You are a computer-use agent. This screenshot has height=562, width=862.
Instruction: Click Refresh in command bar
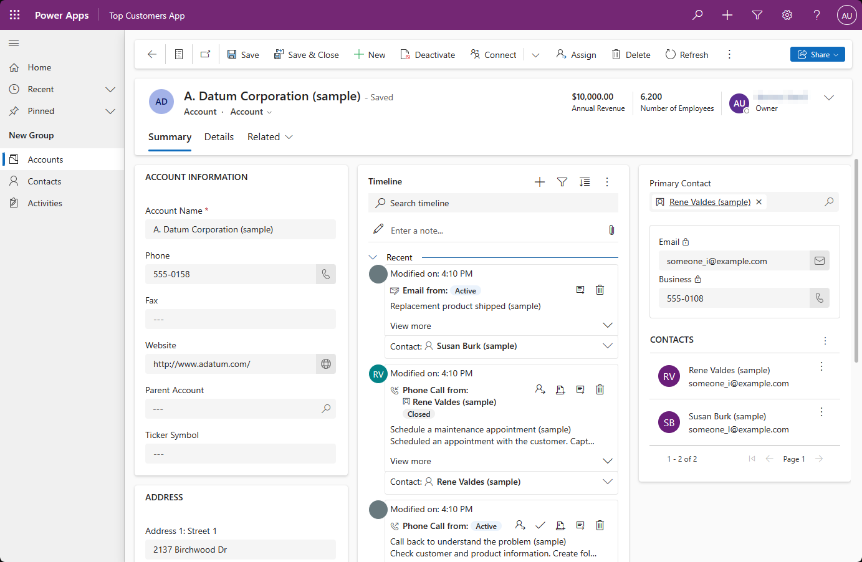click(x=687, y=55)
